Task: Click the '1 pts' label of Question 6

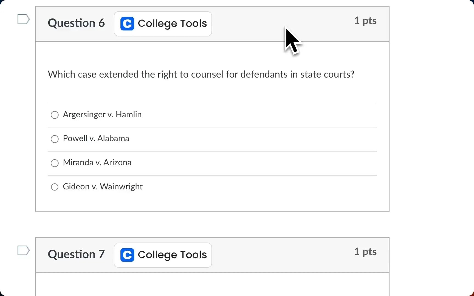Action: 365,21
